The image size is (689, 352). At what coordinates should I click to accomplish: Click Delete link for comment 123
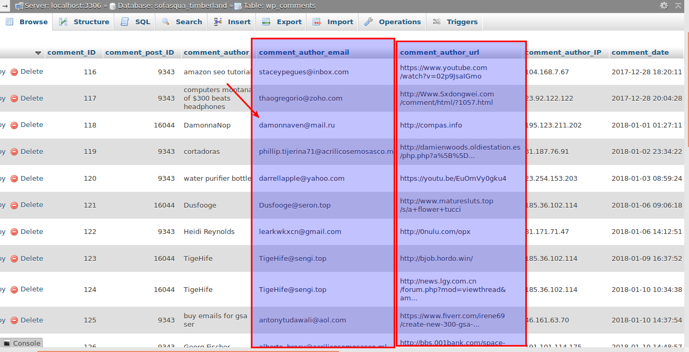tap(32, 259)
